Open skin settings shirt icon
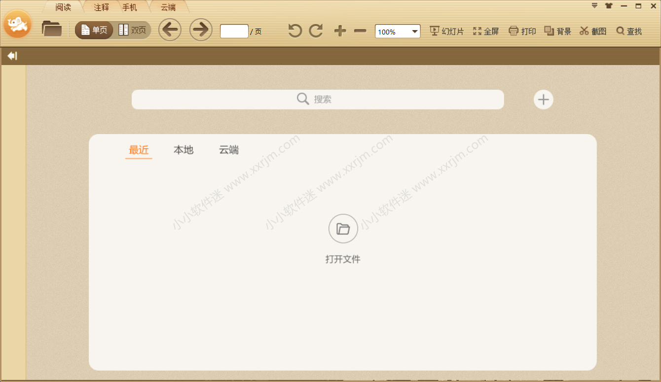Screen dimensions: 661x382 pyautogui.click(x=609, y=6)
